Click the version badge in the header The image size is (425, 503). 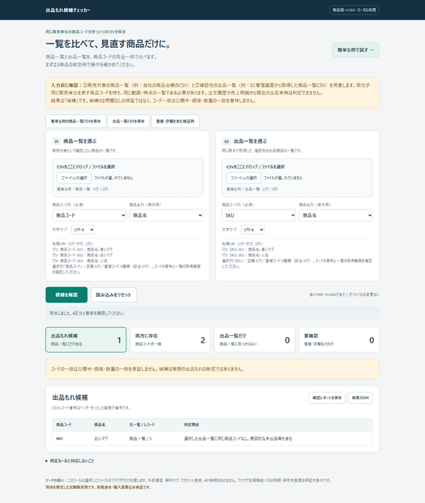click(x=354, y=10)
